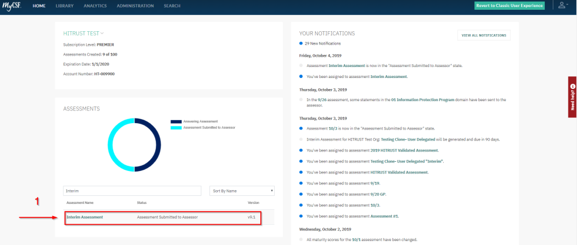Open the ANALYTICS menu item
Image resolution: width=577 pixels, height=245 pixels.
(x=95, y=6)
